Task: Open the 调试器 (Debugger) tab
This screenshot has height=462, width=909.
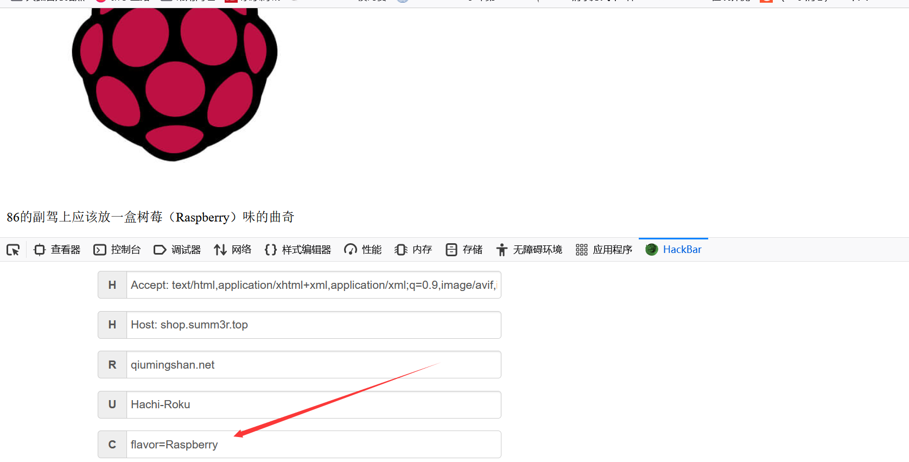Action: coord(177,250)
